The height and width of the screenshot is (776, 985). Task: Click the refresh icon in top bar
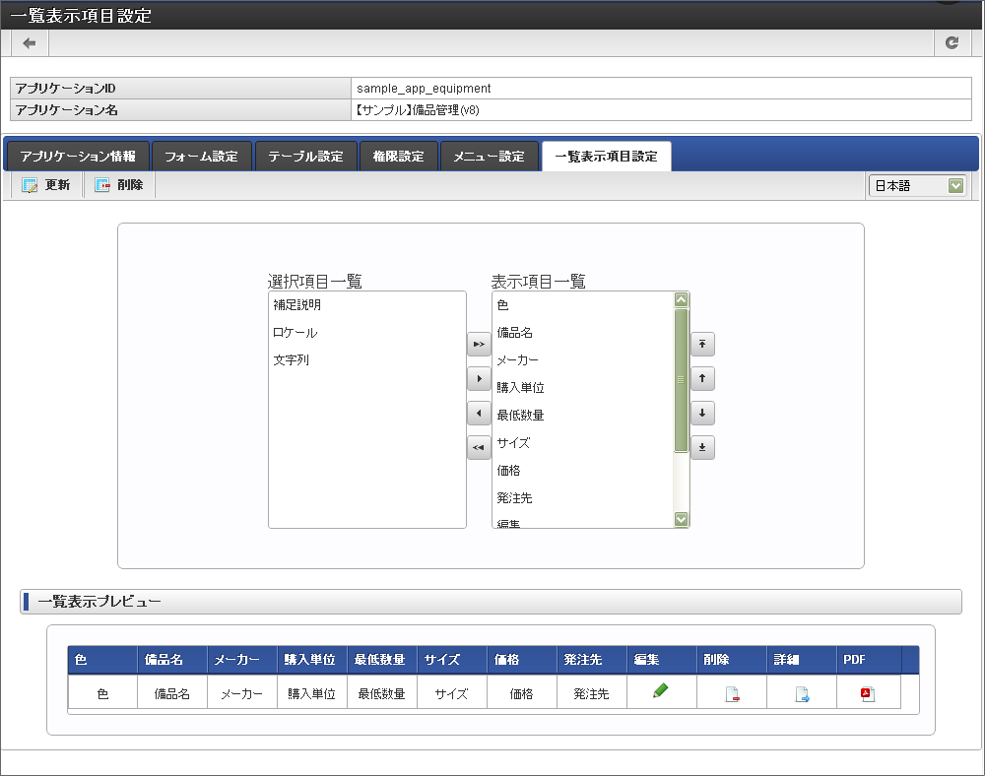(x=952, y=42)
